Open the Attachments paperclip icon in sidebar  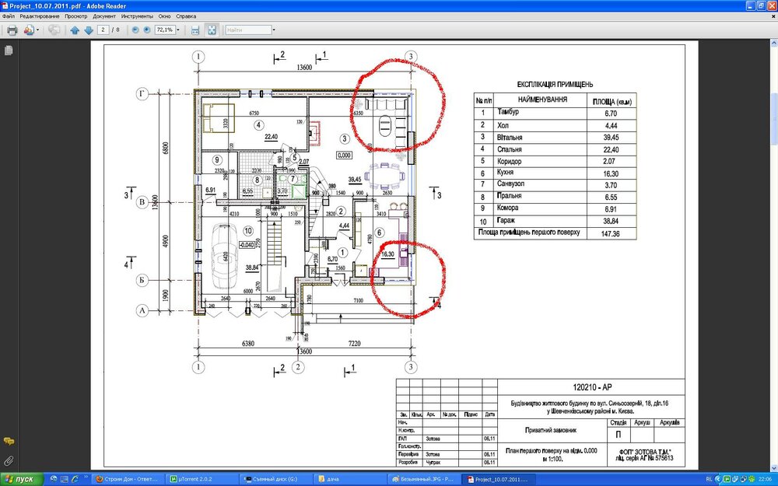[x=9, y=460]
